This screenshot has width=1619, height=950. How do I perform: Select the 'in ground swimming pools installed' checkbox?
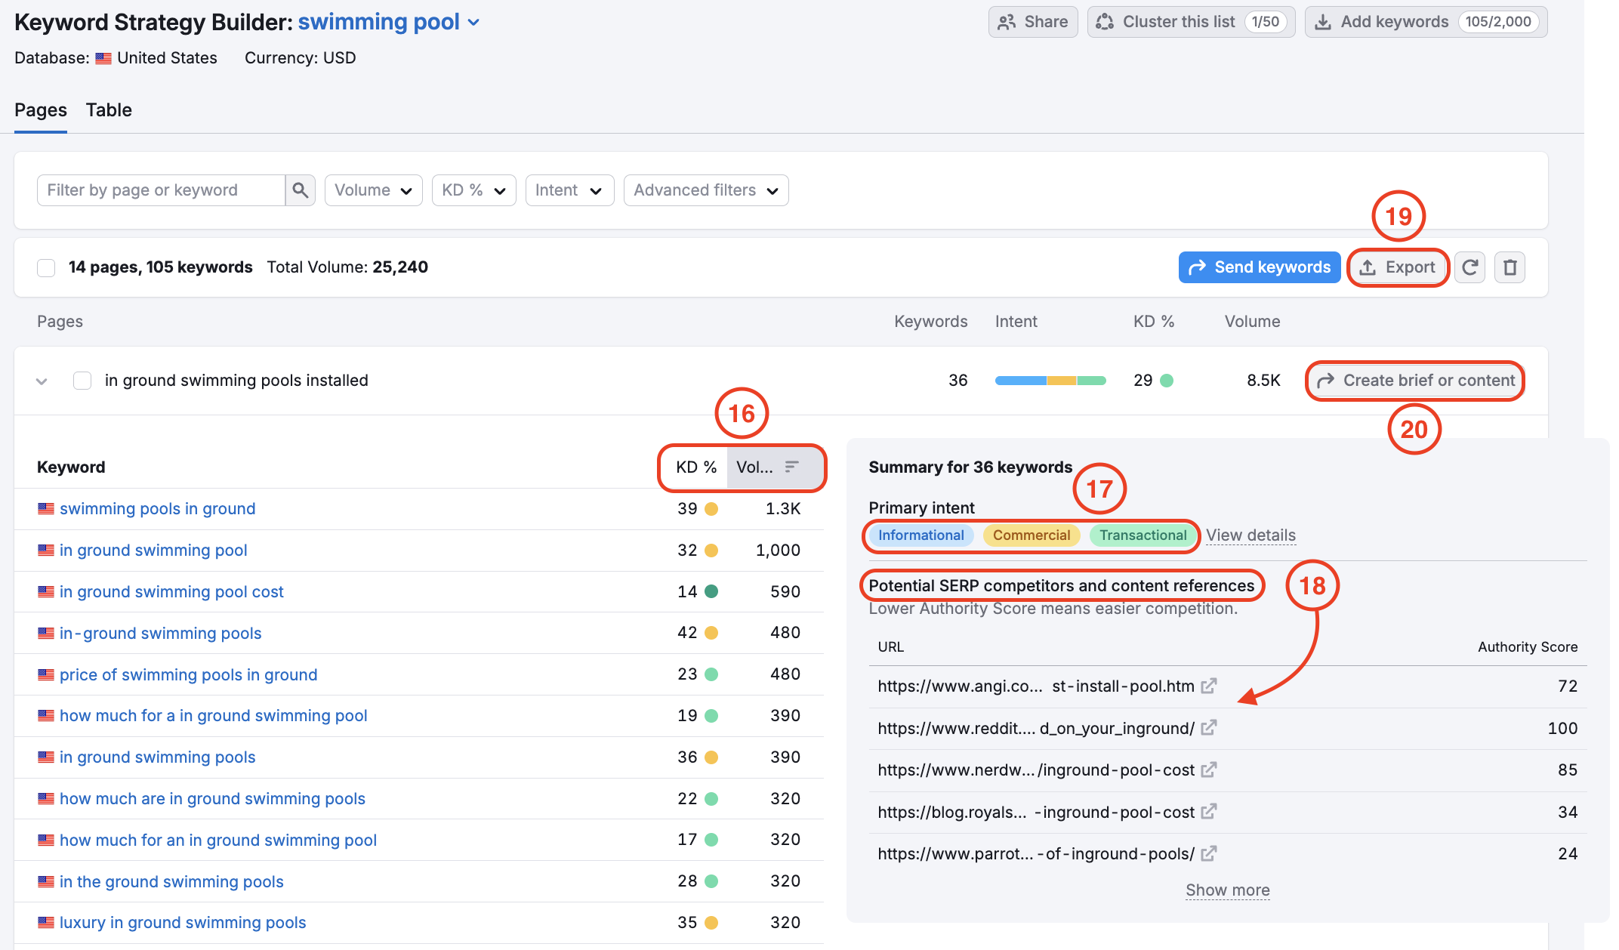pyautogui.click(x=82, y=381)
